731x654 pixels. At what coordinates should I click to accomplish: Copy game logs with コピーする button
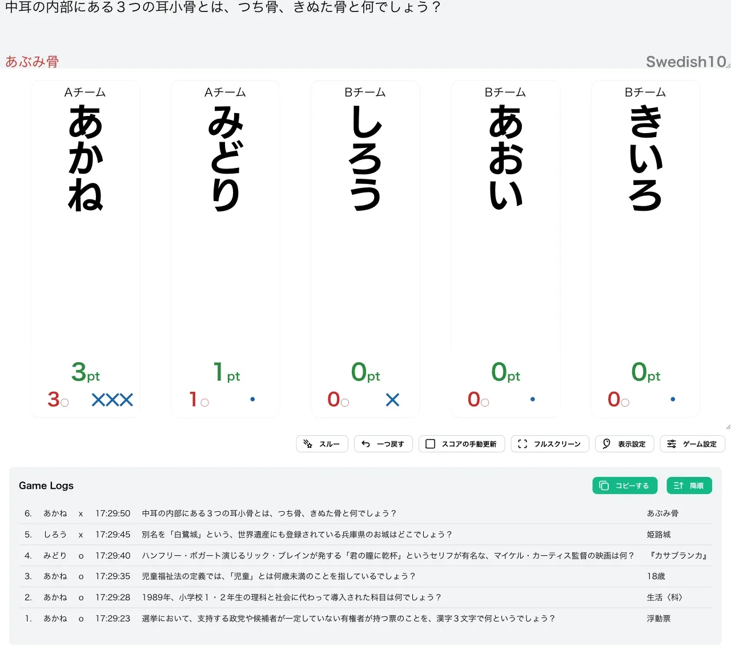pos(625,486)
